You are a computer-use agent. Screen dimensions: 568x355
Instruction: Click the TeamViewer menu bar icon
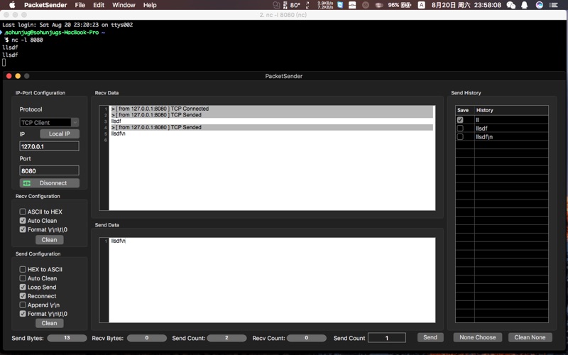(x=340, y=5)
